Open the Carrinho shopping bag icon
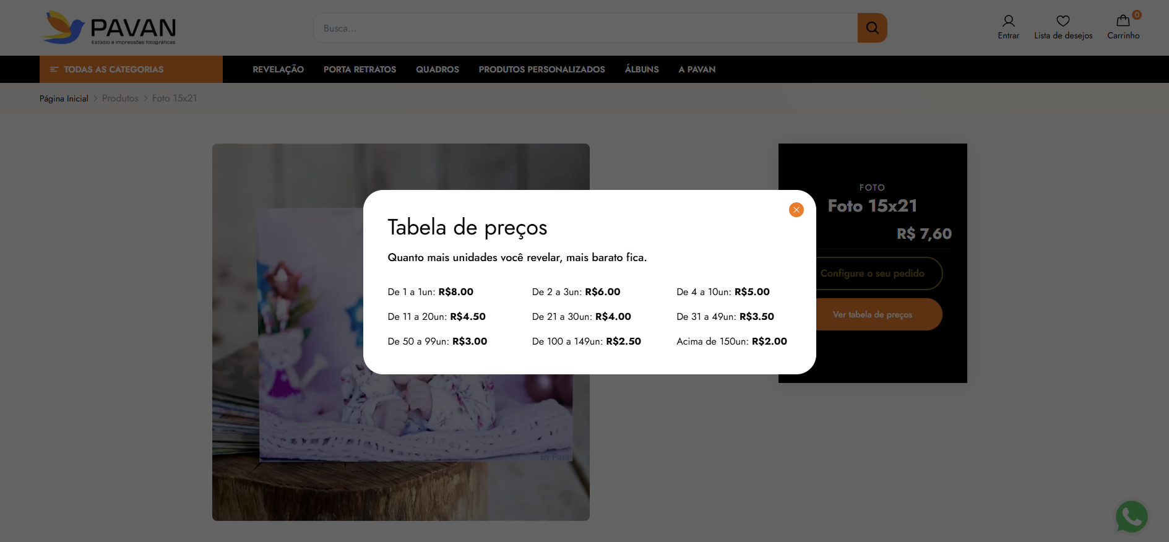 [1123, 21]
